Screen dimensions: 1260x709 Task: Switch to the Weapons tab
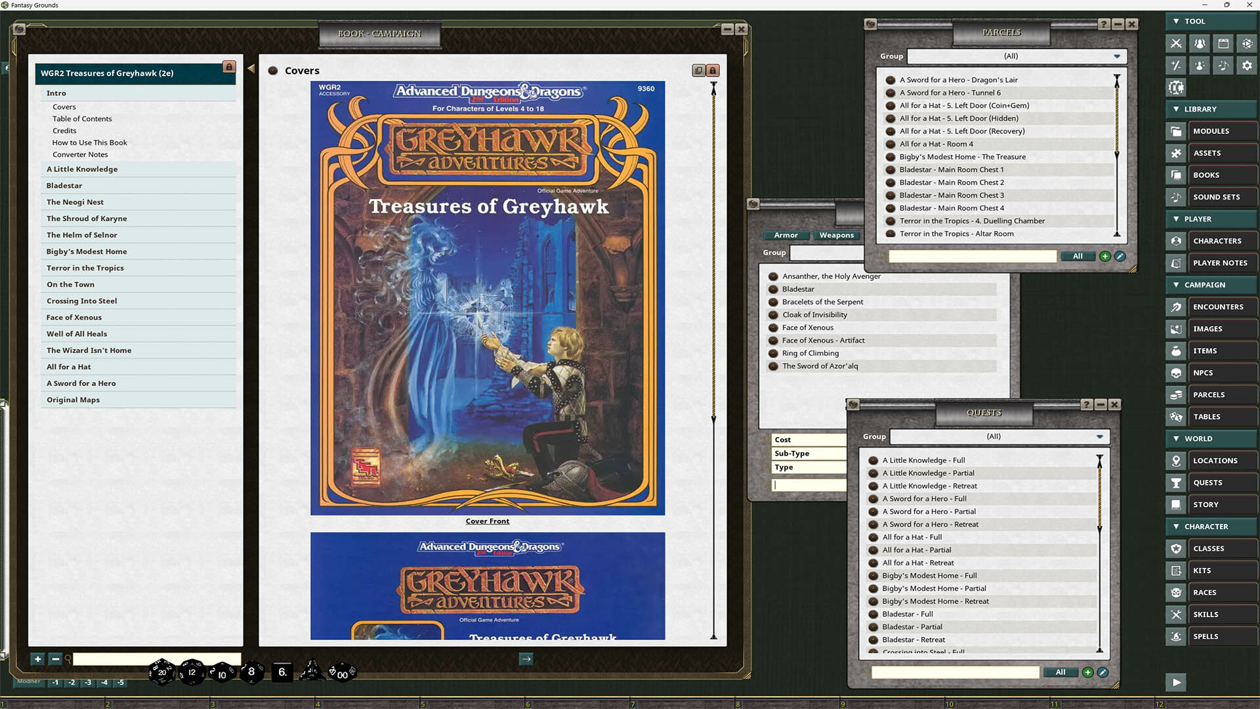click(x=836, y=235)
